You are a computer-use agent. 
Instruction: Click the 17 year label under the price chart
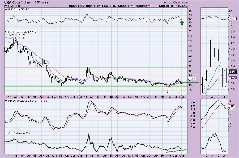86,97
